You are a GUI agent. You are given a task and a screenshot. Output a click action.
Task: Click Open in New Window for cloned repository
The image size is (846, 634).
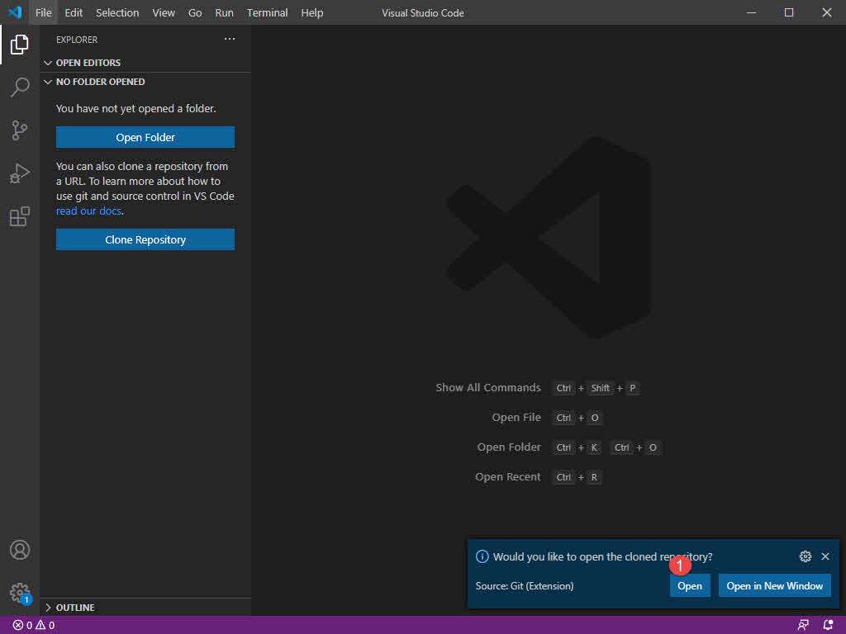(x=774, y=585)
